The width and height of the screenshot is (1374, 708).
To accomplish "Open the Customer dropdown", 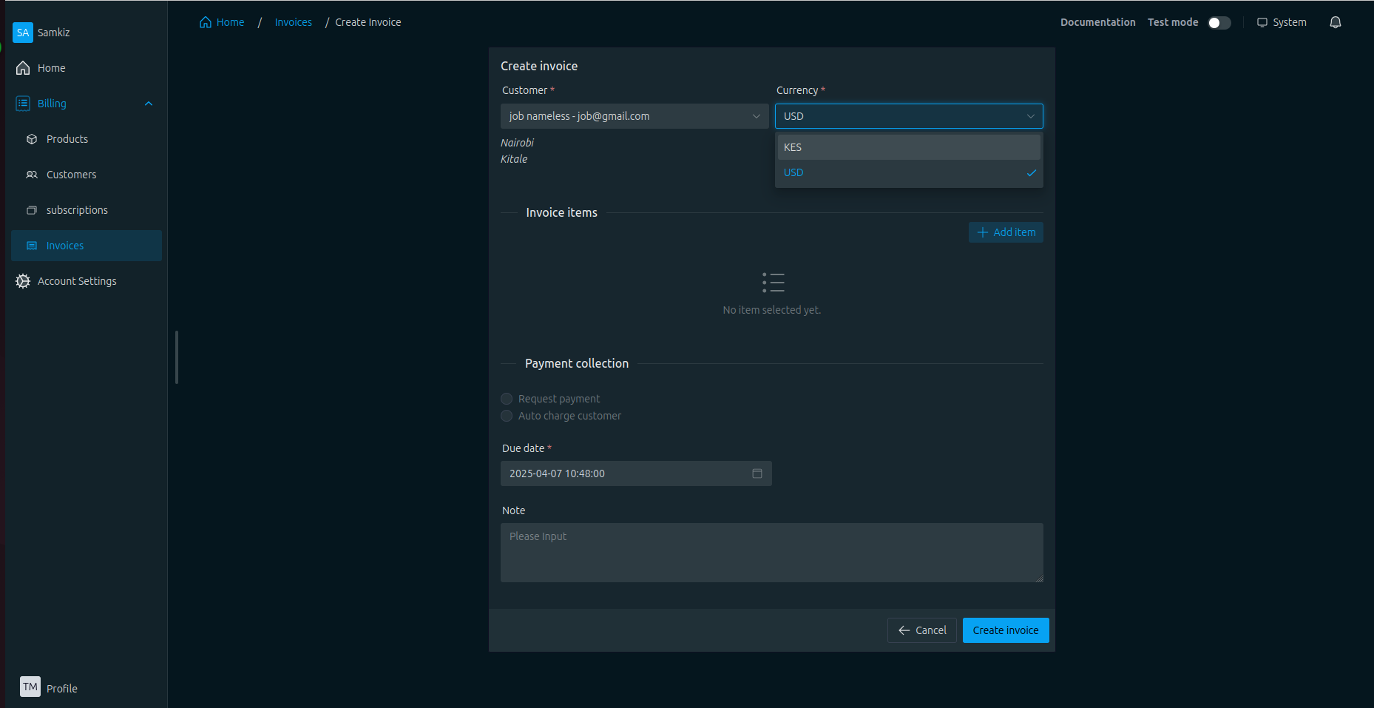I will click(634, 116).
